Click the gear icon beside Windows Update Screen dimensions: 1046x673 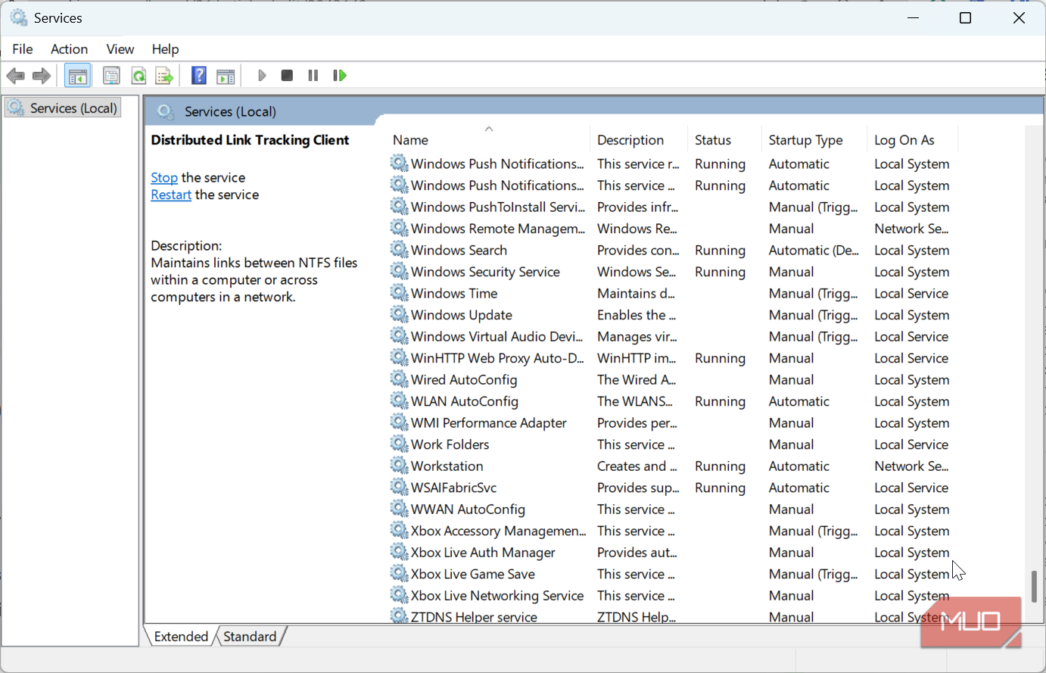tap(399, 314)
